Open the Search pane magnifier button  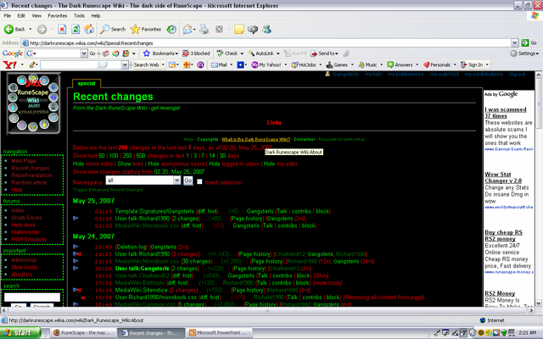[x=113, y=30]
